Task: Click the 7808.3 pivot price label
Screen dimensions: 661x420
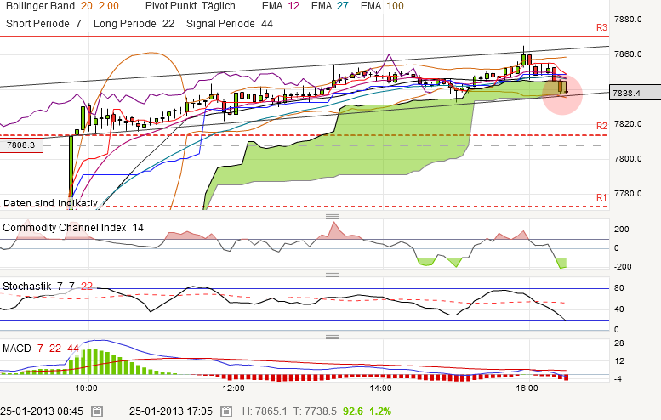Action: click(x=21, y=145)
